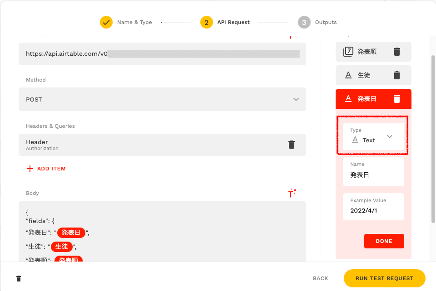Click the plus icon of Add Item

[x=30, y=169]
